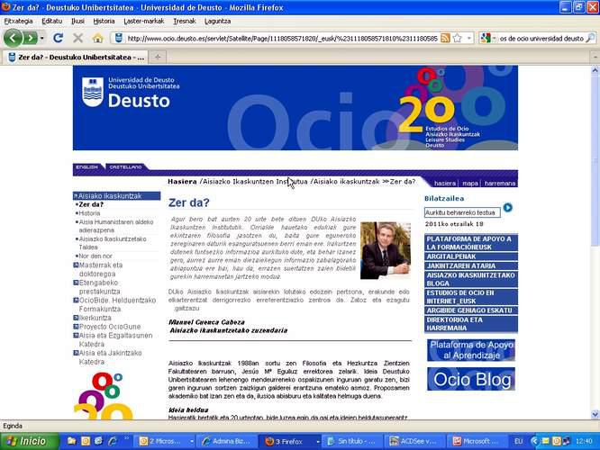The width and height of the screenshot is (600, 450).
Task: Open sidebar link Historia
Action: coord(89,213)
